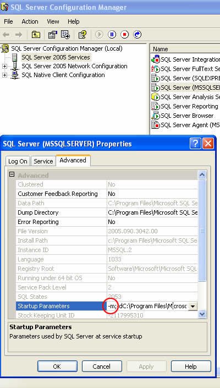Click the SQL Server Analysis service icon
The width and height of the screenshot is (220, 388).
pos(156,97)
